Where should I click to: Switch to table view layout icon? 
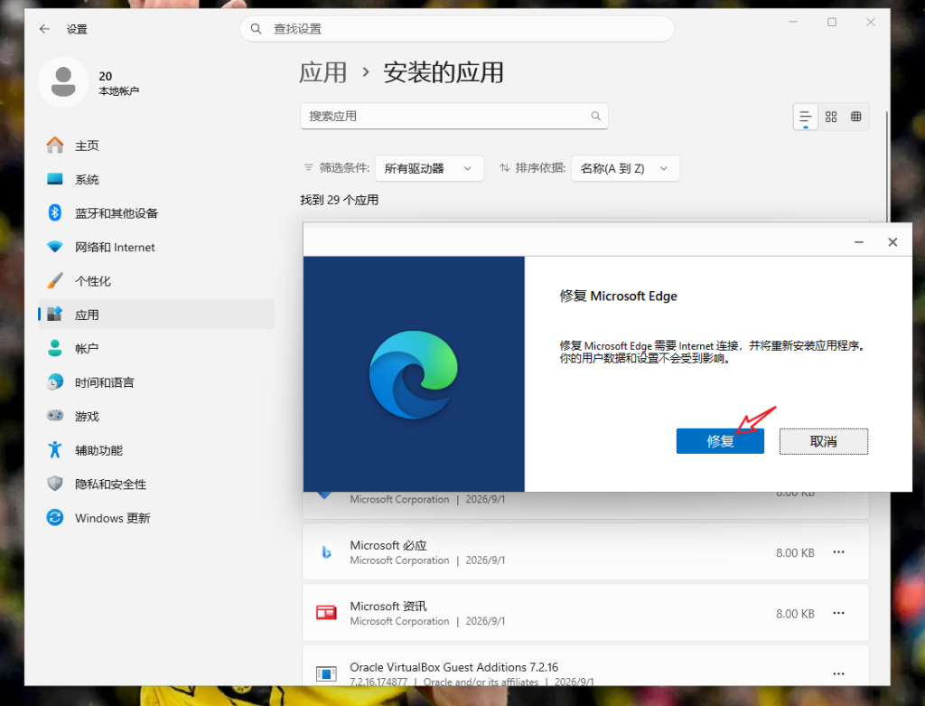click(856, 117)
